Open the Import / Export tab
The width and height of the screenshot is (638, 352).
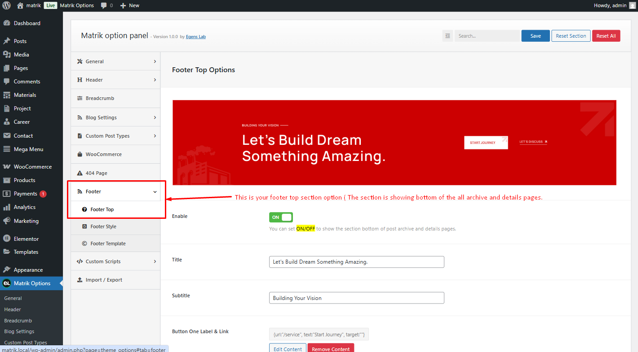click(115, 280)
